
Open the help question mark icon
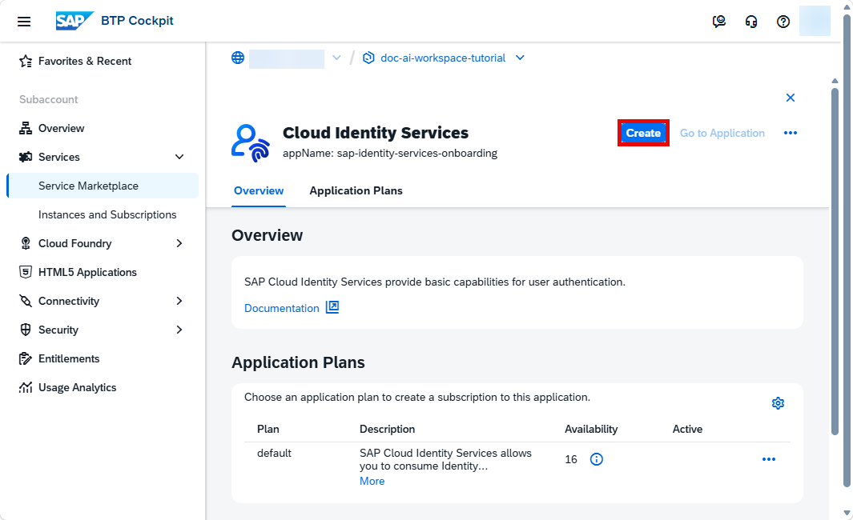click(x=783, y=21)
